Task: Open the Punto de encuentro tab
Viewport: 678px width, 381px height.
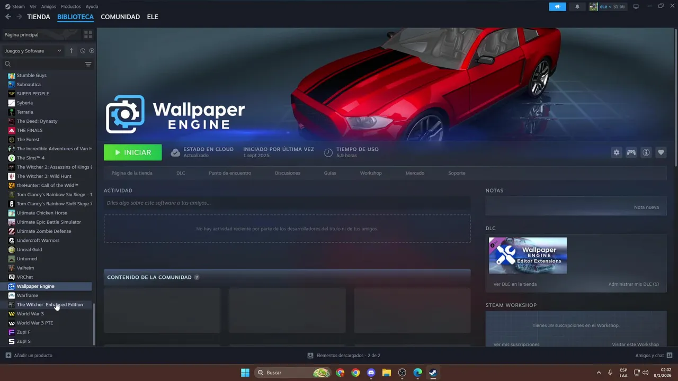Action: coord(230,173)
